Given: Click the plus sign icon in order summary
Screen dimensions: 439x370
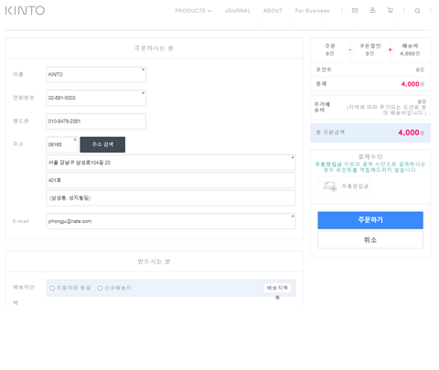Looking at the screenshot, I should click(390, 49).
